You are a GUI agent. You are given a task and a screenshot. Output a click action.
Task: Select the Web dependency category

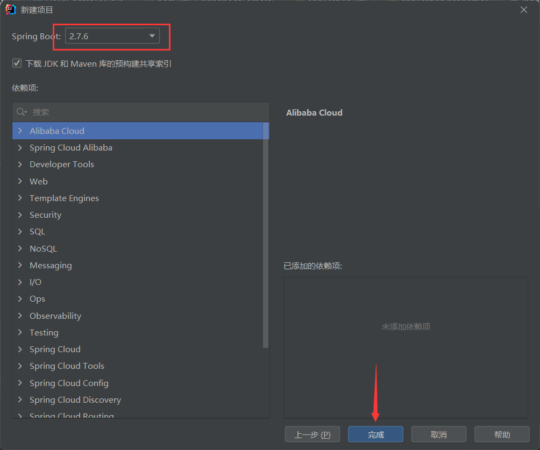[x=138, y=181]
